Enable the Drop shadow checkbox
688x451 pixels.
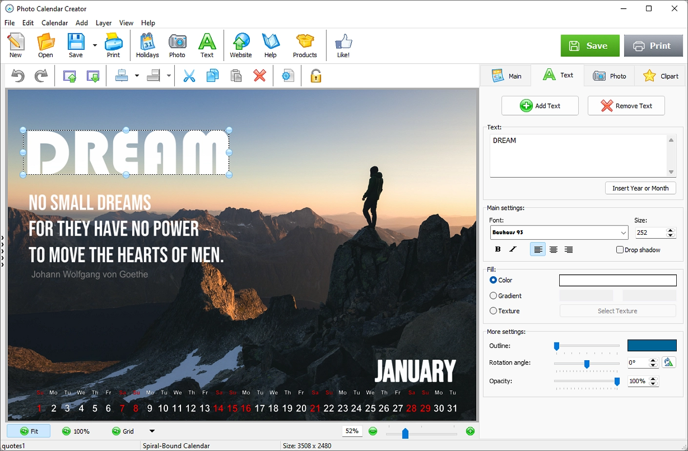point(620,249)
